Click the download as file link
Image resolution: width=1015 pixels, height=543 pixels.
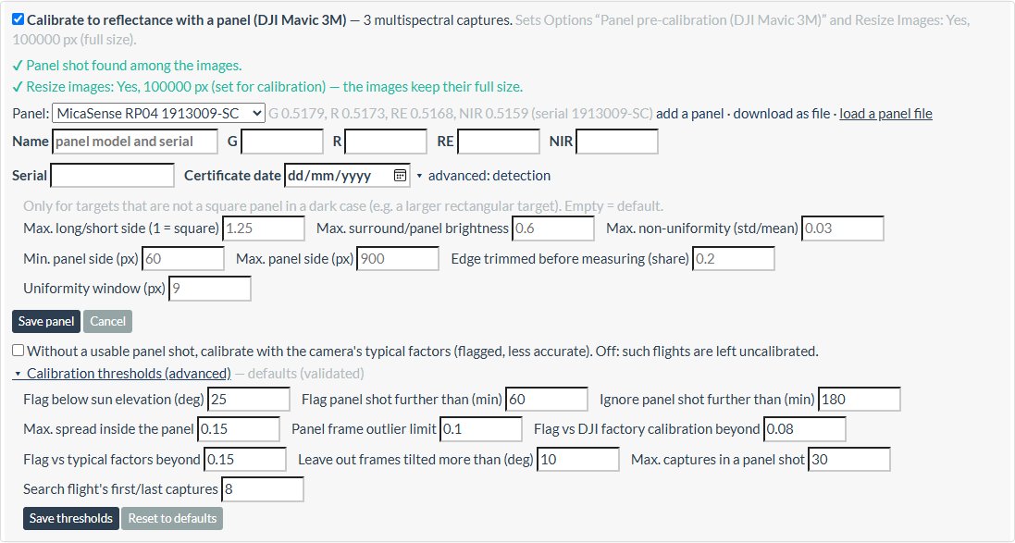click(781, 113)
